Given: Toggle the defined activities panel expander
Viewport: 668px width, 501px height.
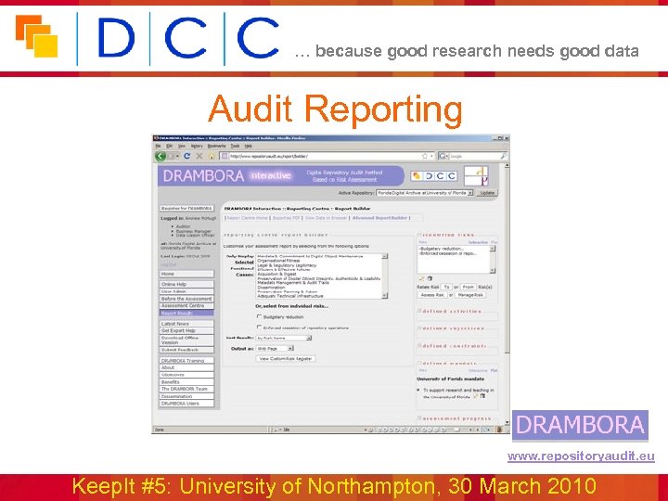Looking at the screenshot, I should tap(419, 311).
